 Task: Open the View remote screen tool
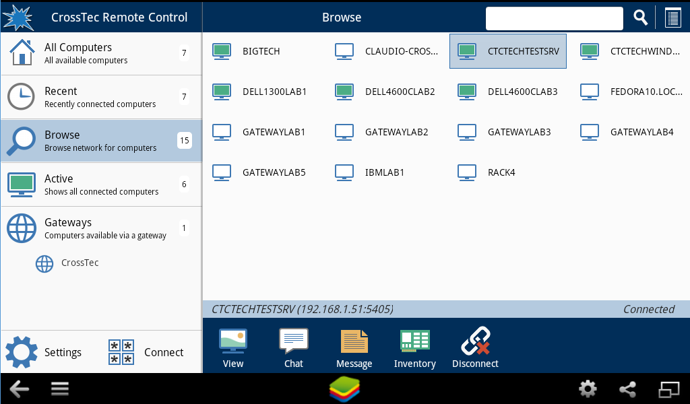(232, 347)
